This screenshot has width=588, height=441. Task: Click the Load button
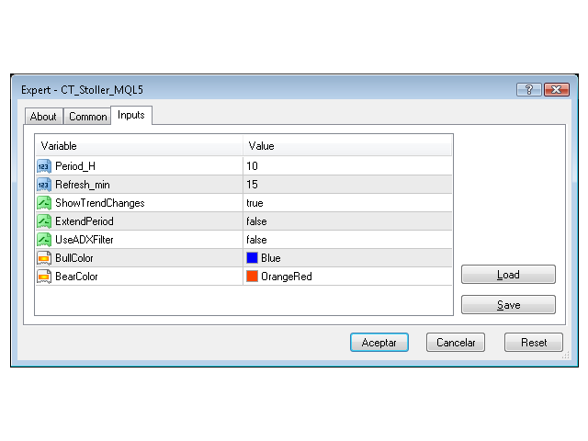click(508, 275)
